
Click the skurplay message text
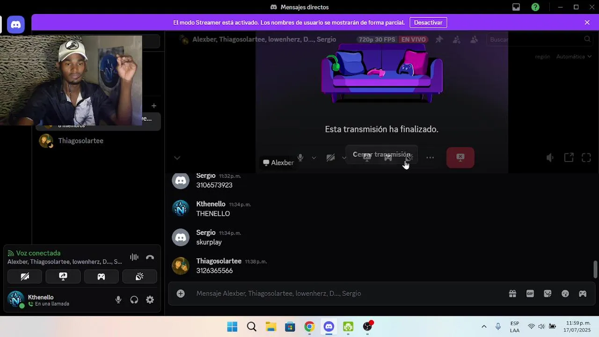(x=209, y=242)
